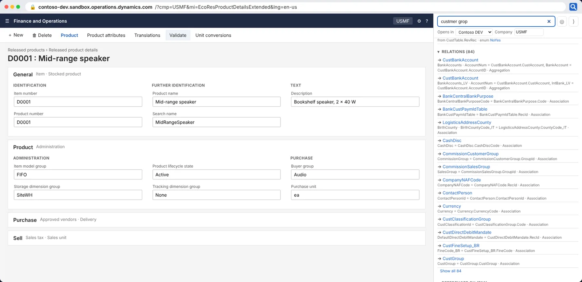Expand the Purchase fast tab
Image resolution: width=582 pixels, height=282 pixels.
[x=217, y=220]
